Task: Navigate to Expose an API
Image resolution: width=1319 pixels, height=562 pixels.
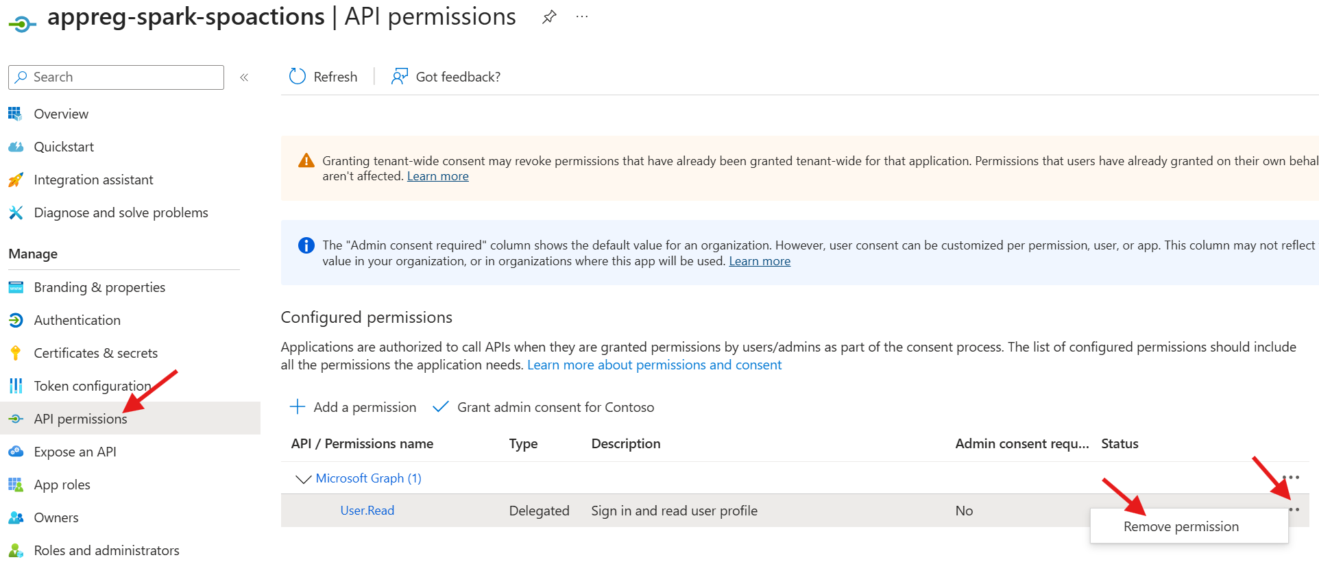Action: [x=75, y=452]
